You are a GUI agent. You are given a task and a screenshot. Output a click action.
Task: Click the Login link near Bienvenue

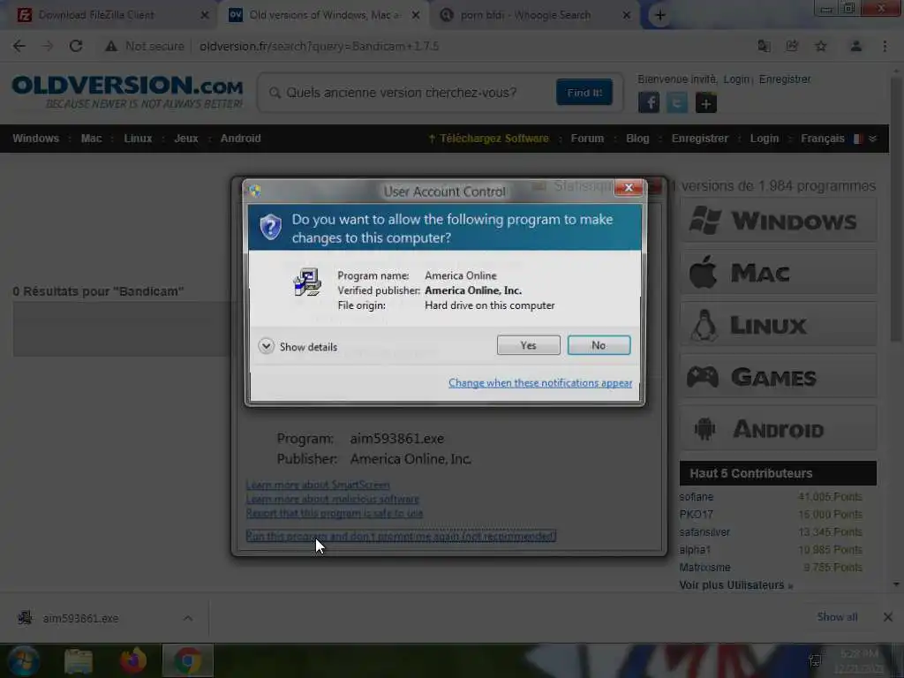click(x=736, y=79)
